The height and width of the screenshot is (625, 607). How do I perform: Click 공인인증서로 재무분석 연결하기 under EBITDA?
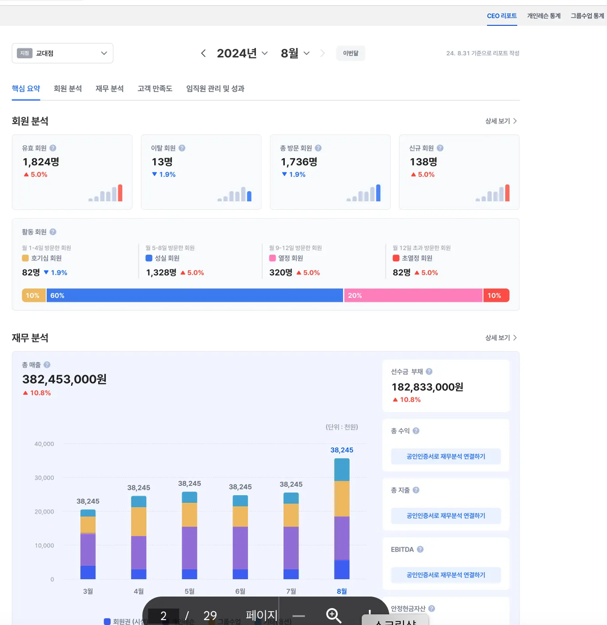tap(446, 575)
